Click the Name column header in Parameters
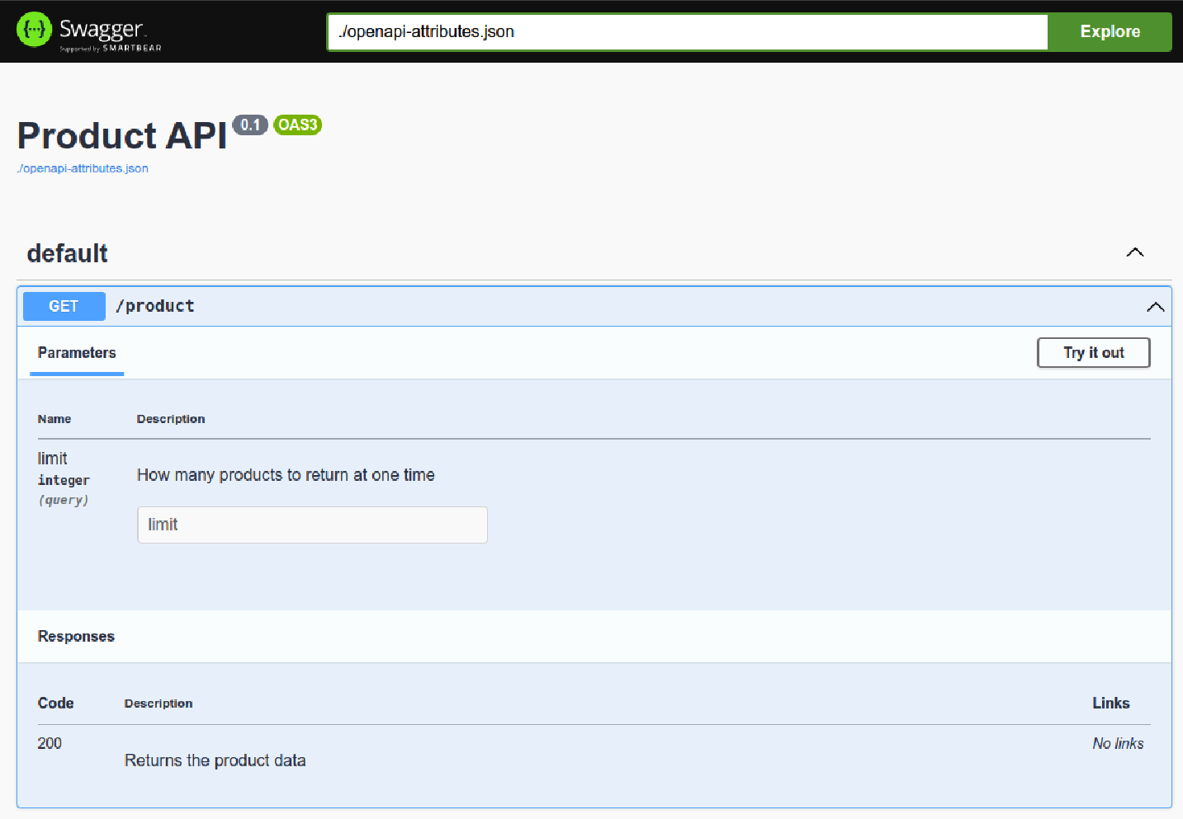Viewport: 1183px width, 819px height. (54, 419)
